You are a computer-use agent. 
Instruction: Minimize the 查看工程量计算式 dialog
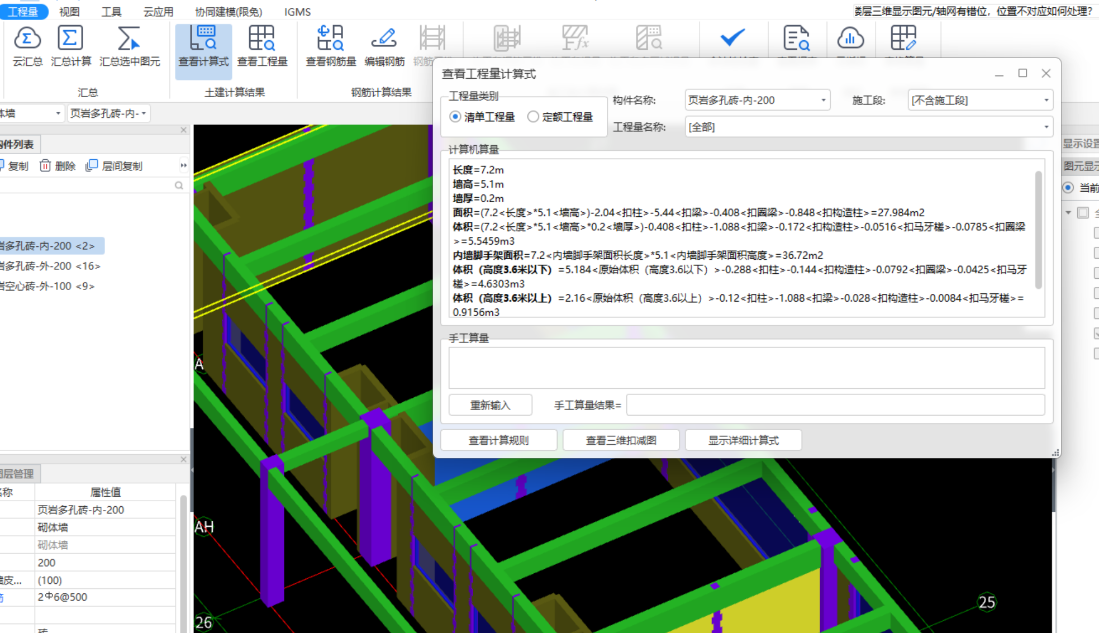(999, 73)
